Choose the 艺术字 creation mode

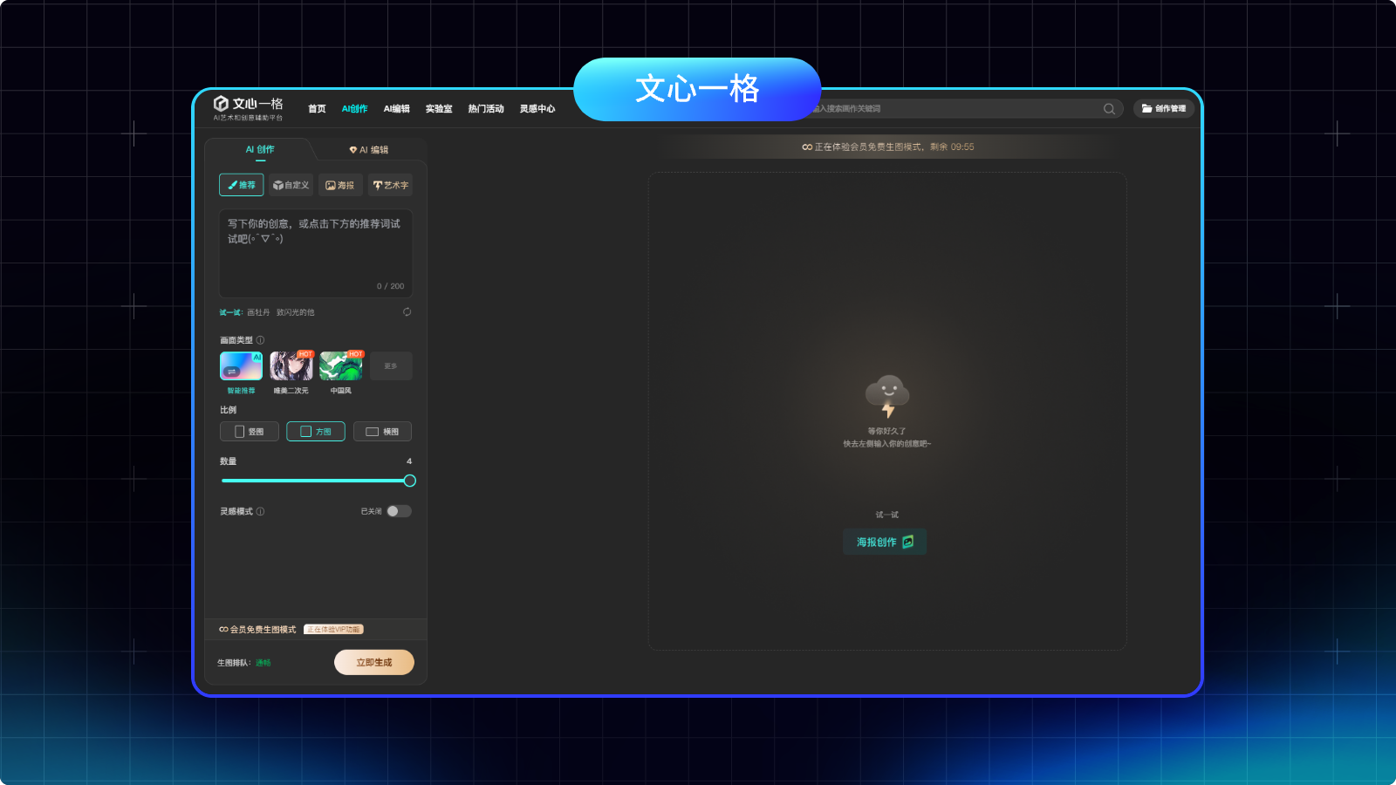tap(390, 185)
